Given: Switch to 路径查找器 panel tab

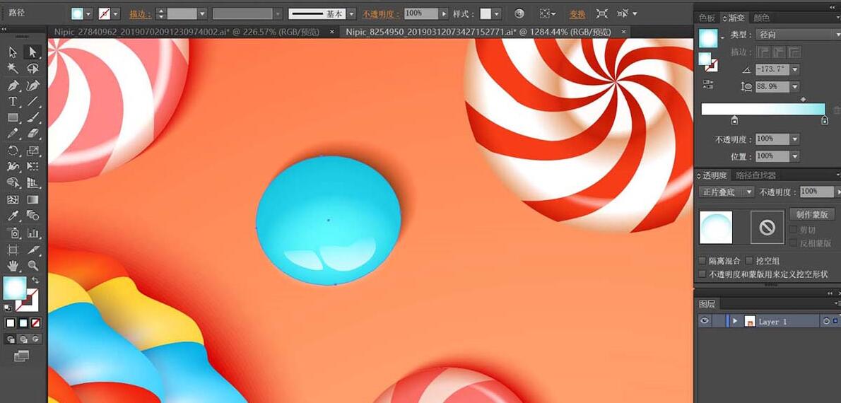Looking at the screenshot, I should click(x=755, y=175).
